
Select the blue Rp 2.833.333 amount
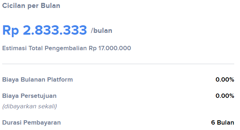coord(44,30)
